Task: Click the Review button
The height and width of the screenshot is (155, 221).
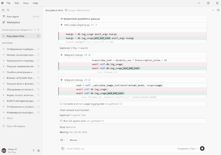Action: coord(73,140)
